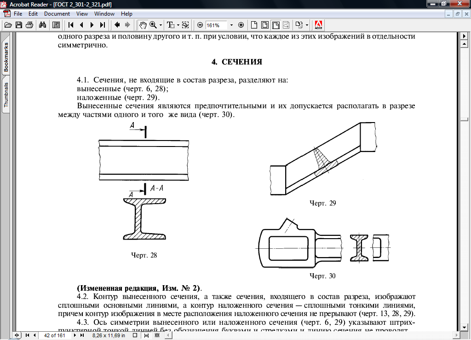The image size is (471, 340).
Task: Expand the rotate view dropdown arrow
Action: pos(307,25)
